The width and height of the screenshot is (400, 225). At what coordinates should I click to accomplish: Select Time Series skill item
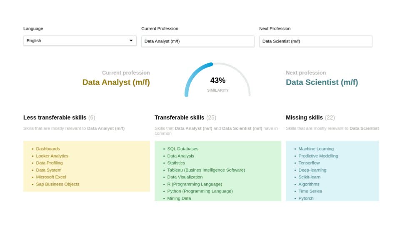click(310, 191)
